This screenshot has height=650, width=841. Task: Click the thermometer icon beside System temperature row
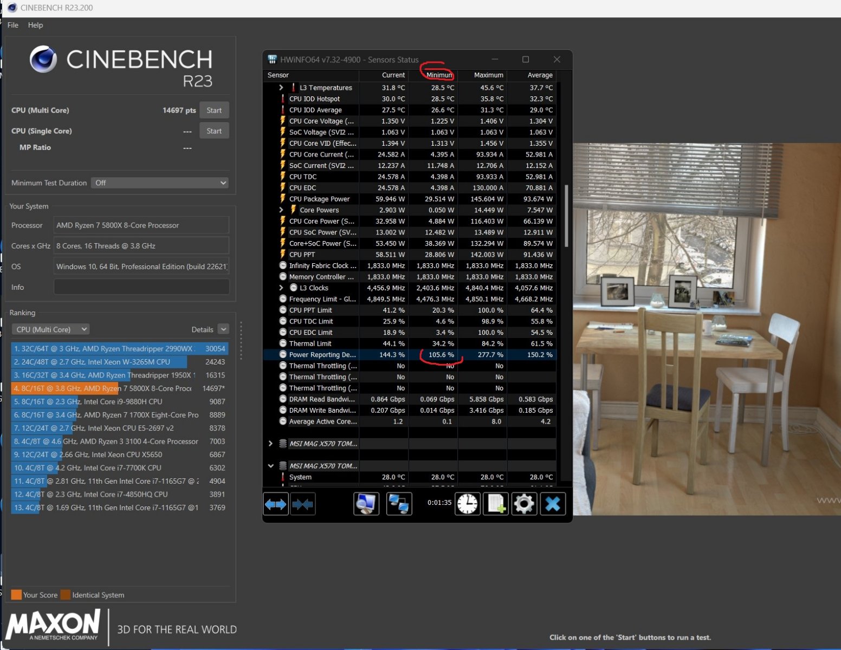coord(283,477)
